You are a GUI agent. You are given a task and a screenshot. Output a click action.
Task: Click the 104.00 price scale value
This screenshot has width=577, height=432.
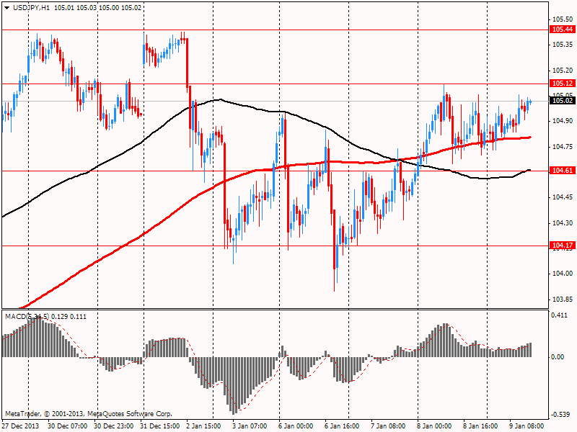tap(563, 274)
